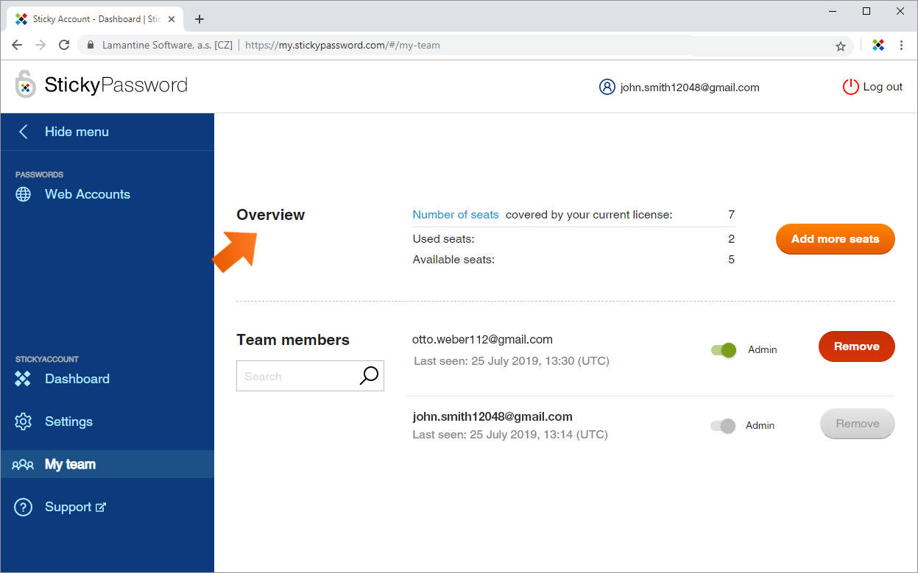Viewport: 918px width, 573px height.
Task: Click the site security padlock icon
Action: (x=91, y=45)
